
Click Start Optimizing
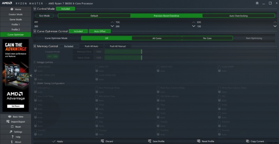(x=254, y=38)
